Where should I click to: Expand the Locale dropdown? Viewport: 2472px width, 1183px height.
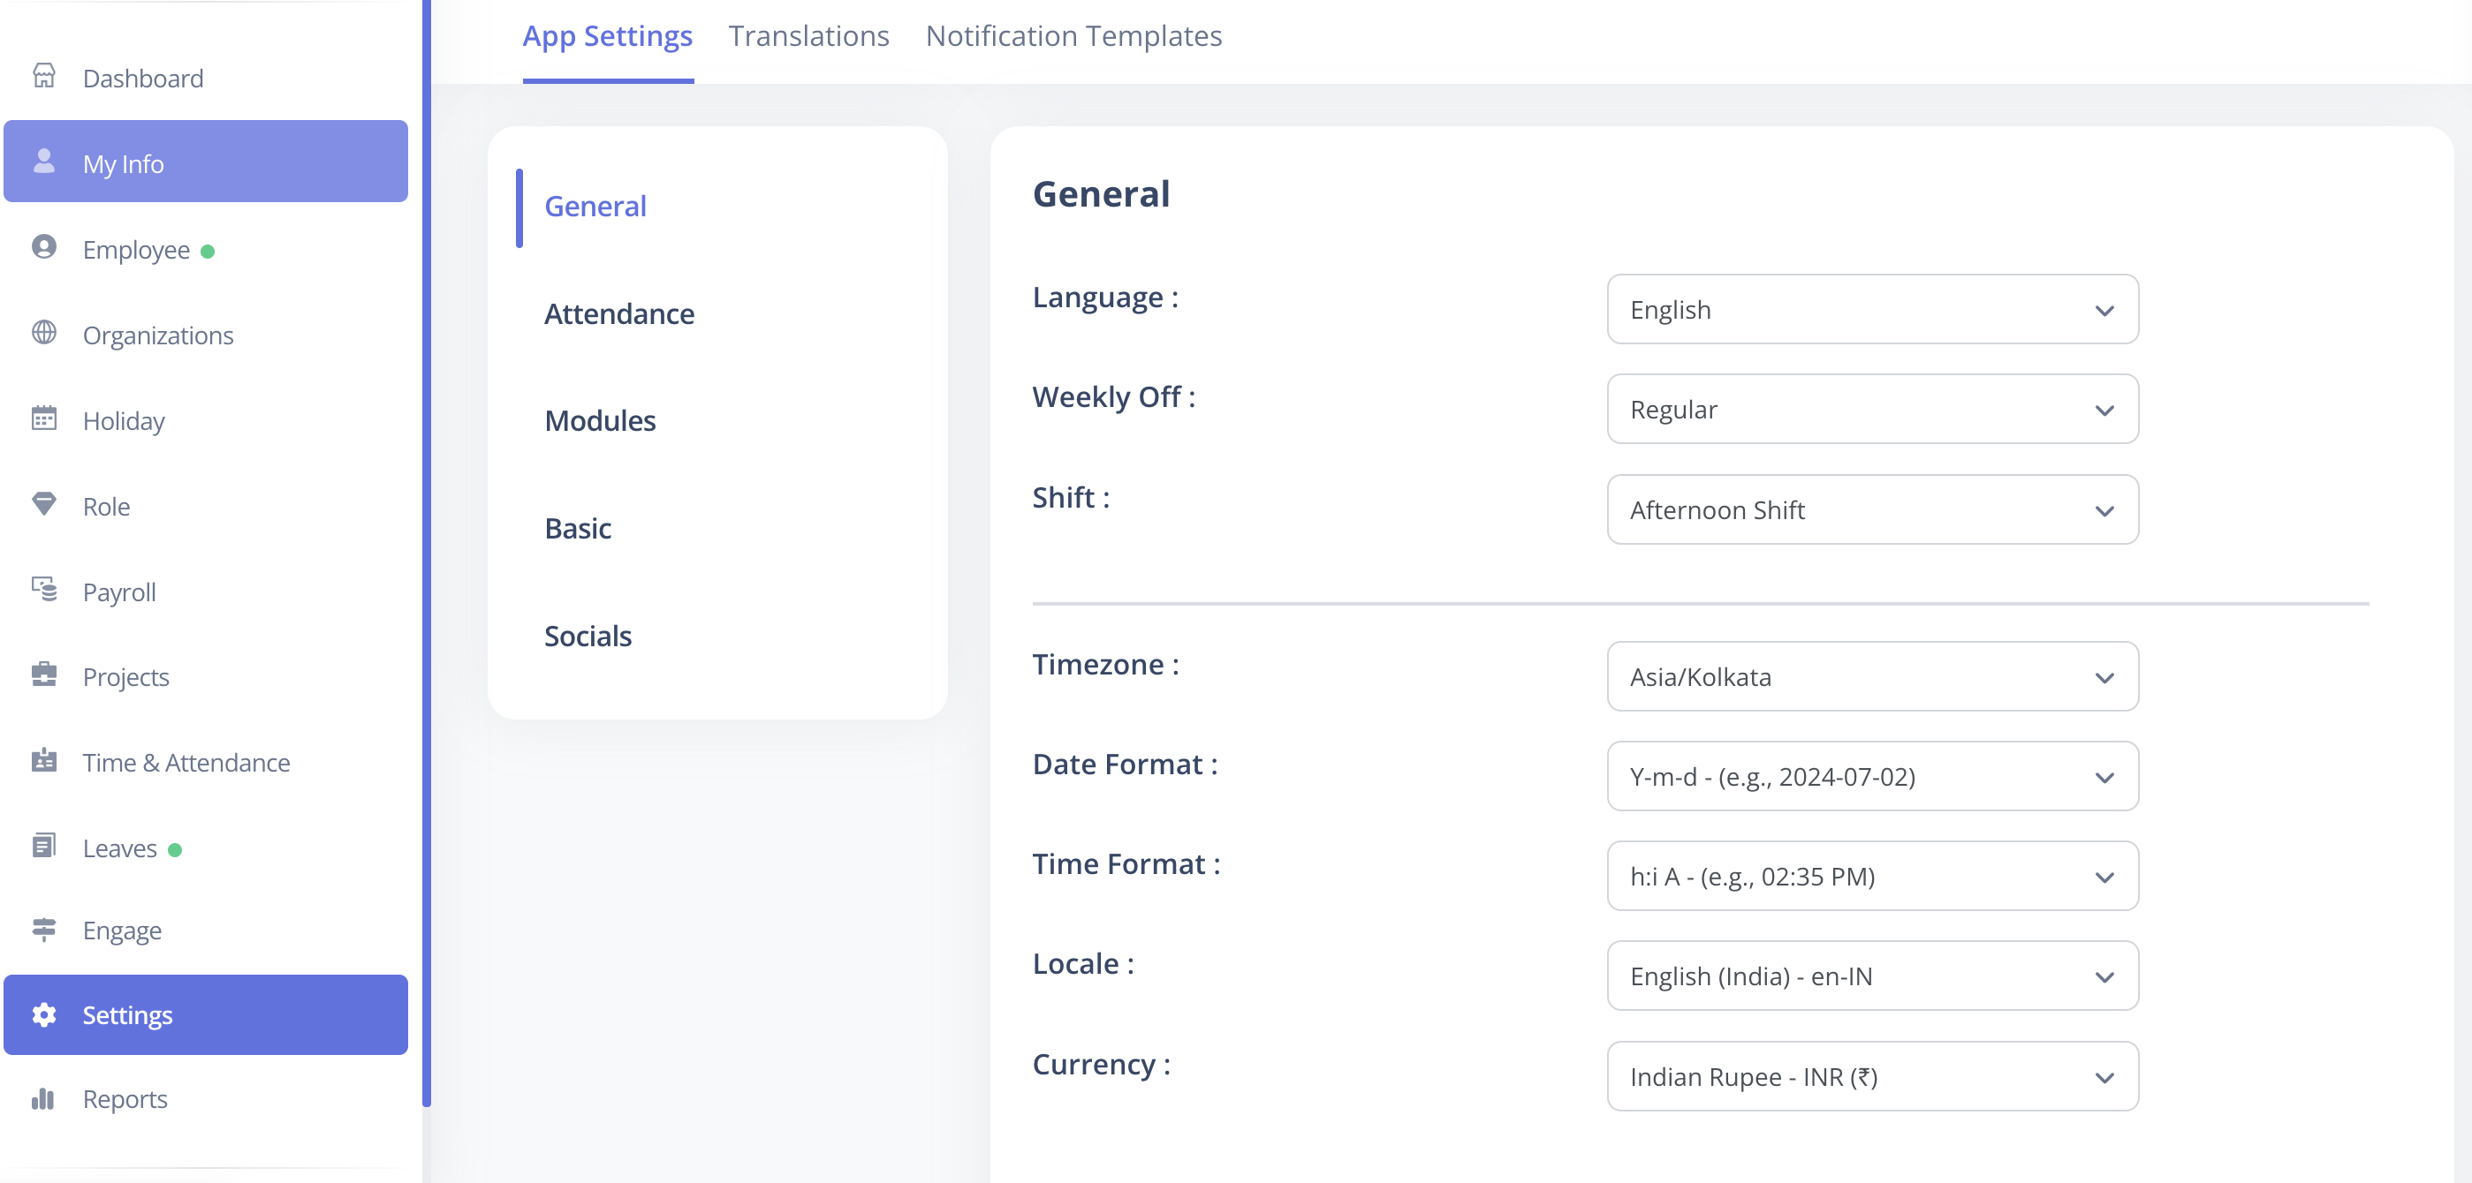point(1872,976)
